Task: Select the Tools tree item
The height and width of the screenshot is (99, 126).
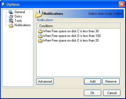Action: pos(18,21)
